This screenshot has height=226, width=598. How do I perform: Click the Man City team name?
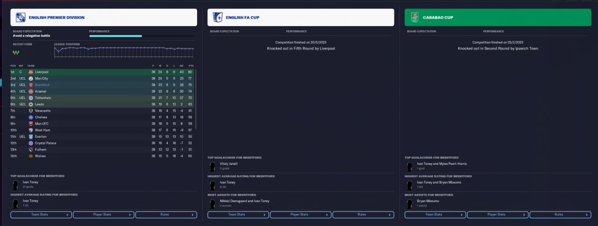tap(42, 78)
